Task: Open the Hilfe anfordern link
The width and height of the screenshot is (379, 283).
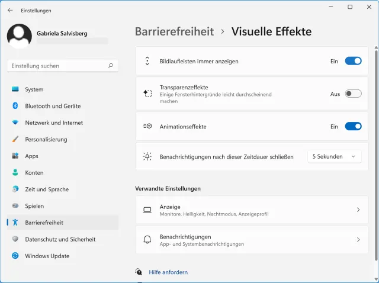Action: tap(168, 272)
